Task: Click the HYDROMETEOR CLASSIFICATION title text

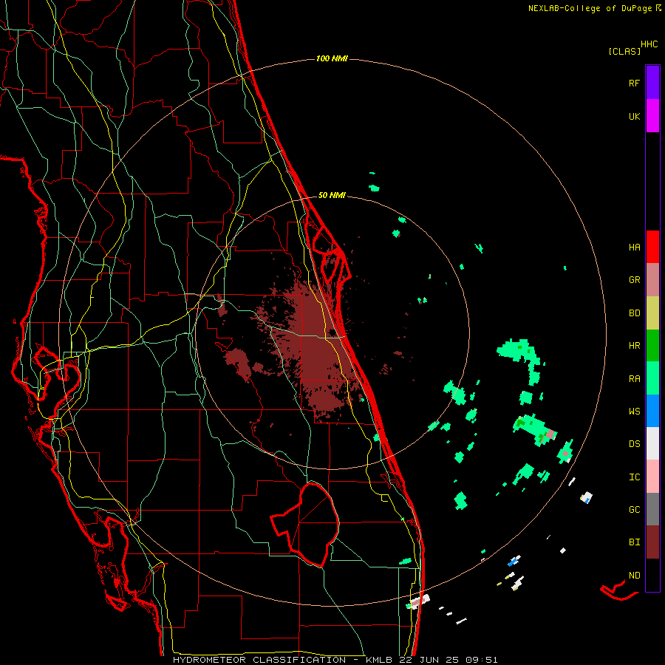Action: [x=259, y=660]
